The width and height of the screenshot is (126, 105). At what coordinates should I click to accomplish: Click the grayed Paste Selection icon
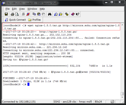(x=43, y=14)
